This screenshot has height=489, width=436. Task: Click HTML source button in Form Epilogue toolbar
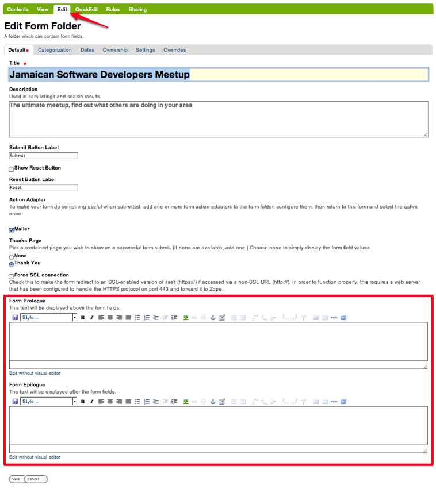[334, 401]
